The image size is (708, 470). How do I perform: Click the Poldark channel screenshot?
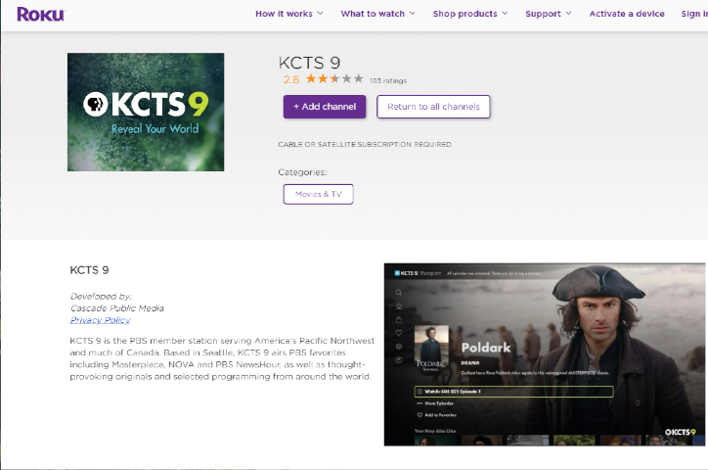[x=545, y=354]
